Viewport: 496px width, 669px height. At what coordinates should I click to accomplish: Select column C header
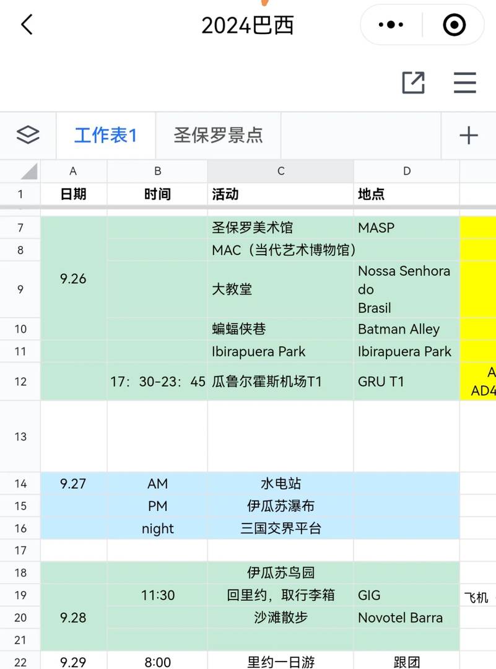coord(281,171)
